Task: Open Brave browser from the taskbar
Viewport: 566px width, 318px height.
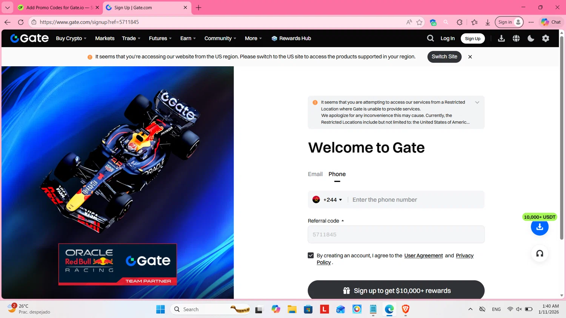Action: pos(406,309)
